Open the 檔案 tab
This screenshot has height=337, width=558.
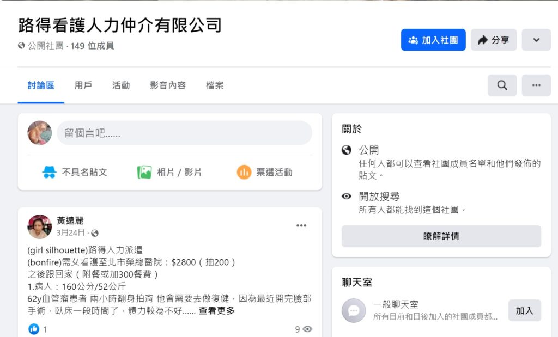pyautogui.click(x=215, y=85)
